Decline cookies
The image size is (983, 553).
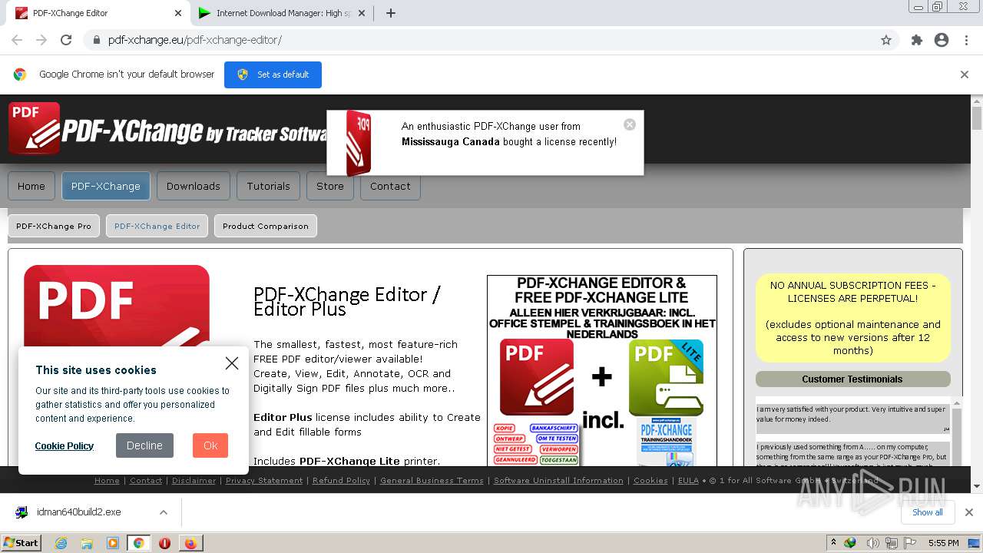(144, 445)
